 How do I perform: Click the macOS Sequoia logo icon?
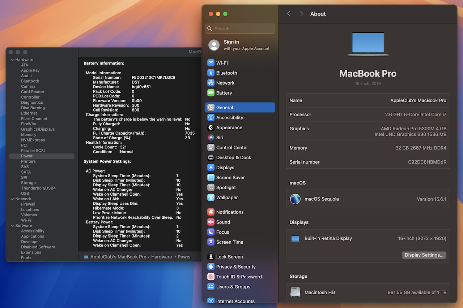coord(295,199)
